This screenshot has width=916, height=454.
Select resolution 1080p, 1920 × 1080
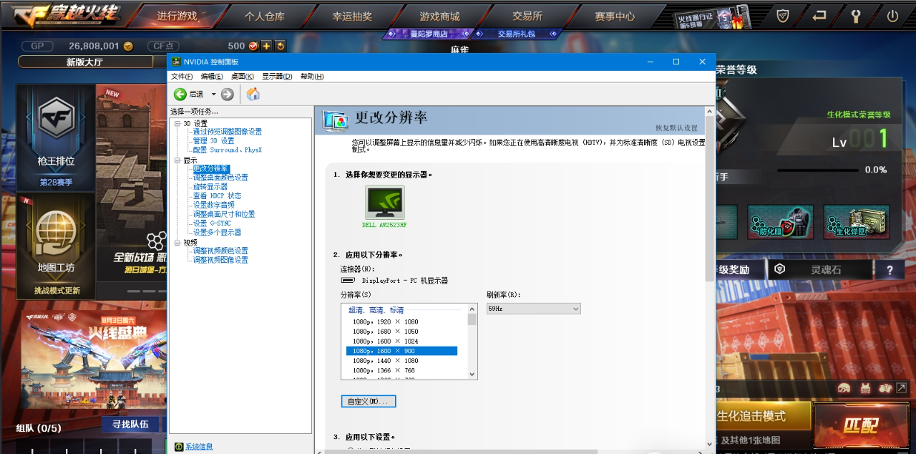(401, 322)
